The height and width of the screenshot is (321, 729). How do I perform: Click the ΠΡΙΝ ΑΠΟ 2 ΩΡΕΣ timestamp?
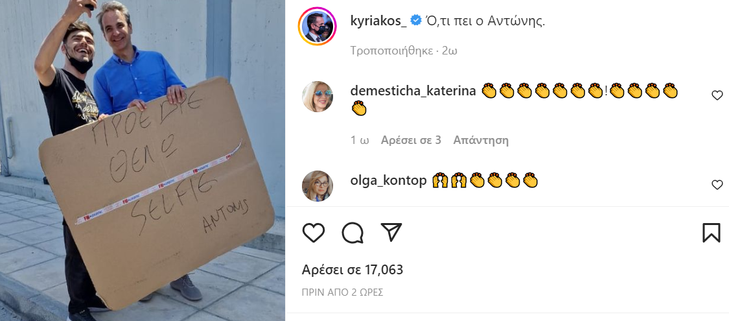(342, 292)
